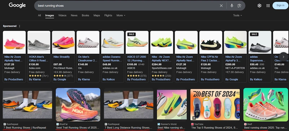Open the pink Nike Alphafly £127.25 shoe image
Image resolution: width=289 pixels, height=131 pixels.
click(14, 42)
